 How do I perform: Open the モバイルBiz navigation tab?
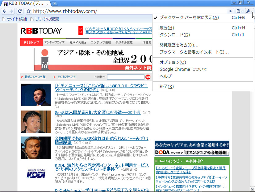pyautogui.click(x=77, y=42)
